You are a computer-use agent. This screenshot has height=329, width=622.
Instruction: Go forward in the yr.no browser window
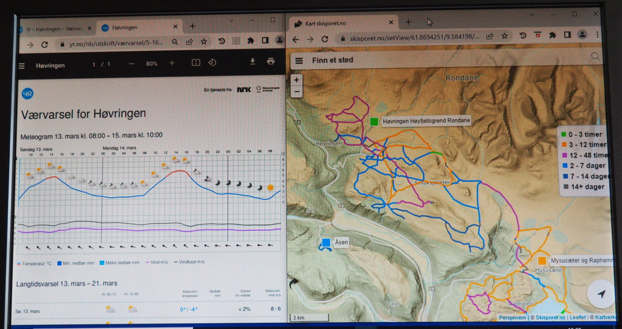click(30, 45)
